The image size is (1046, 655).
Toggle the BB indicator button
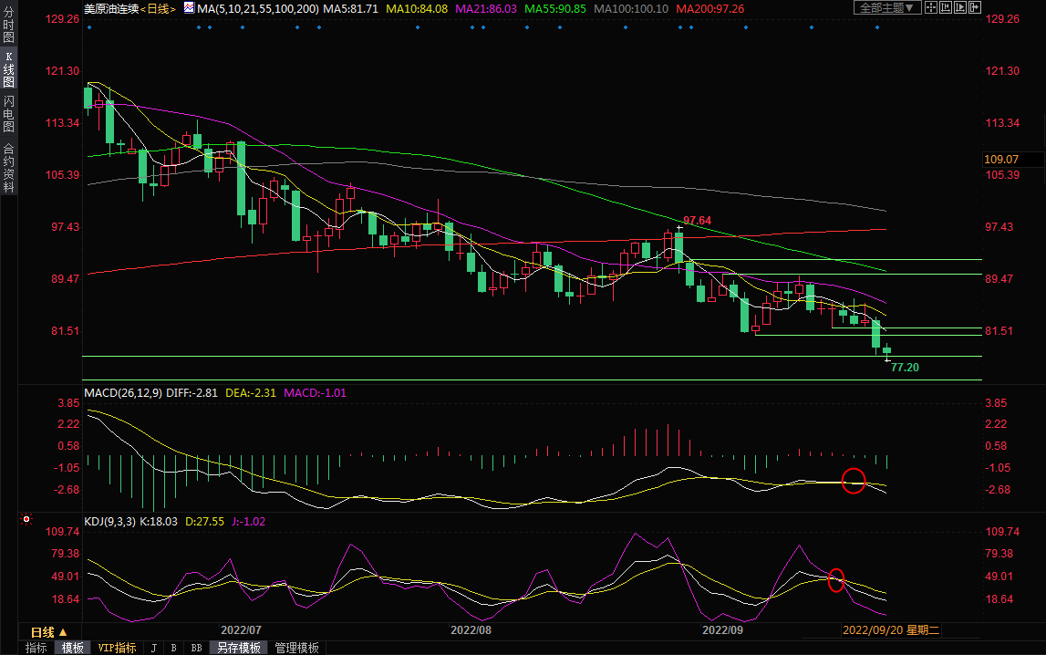[196, 648]
